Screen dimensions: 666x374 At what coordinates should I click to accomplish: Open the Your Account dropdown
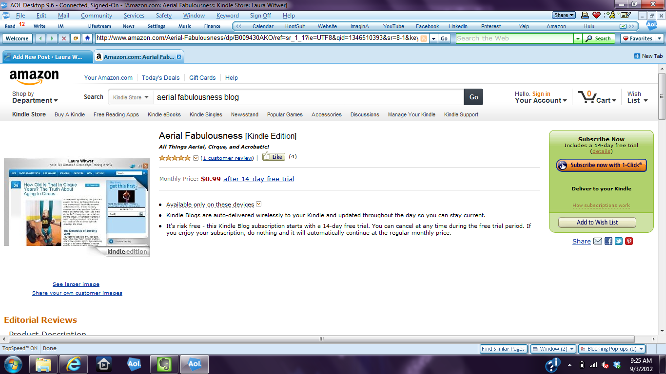coord(541,97)
